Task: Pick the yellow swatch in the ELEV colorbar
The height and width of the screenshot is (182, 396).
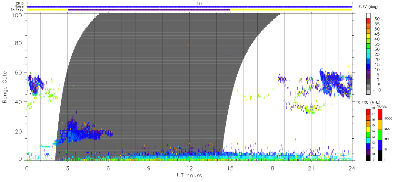Action: pyautogui.click(x=369, y=37)
